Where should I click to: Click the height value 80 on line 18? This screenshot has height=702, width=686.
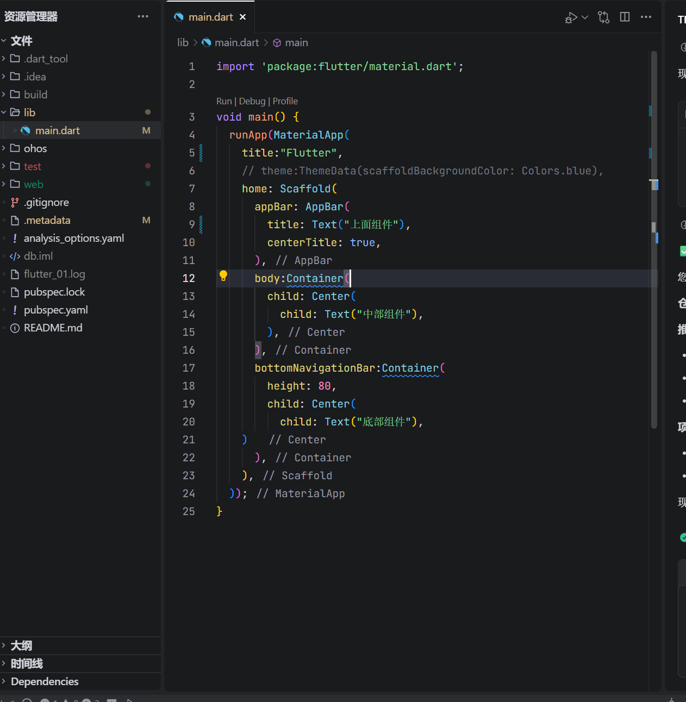click(x=325, y=386)
